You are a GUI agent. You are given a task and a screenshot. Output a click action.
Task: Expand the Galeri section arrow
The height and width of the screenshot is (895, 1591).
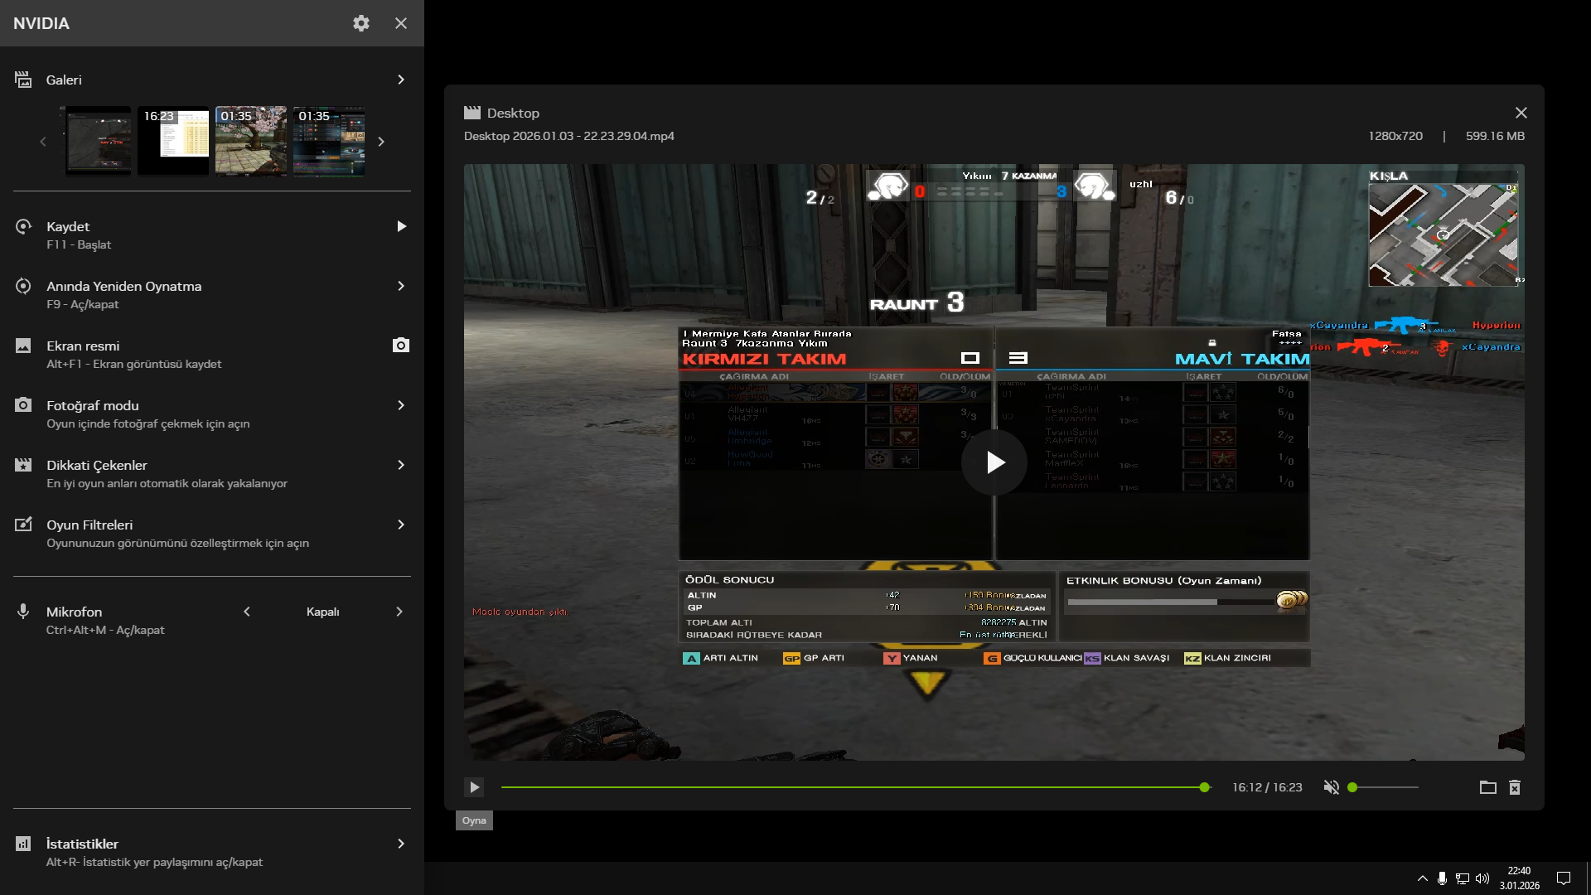pos(401,80)
